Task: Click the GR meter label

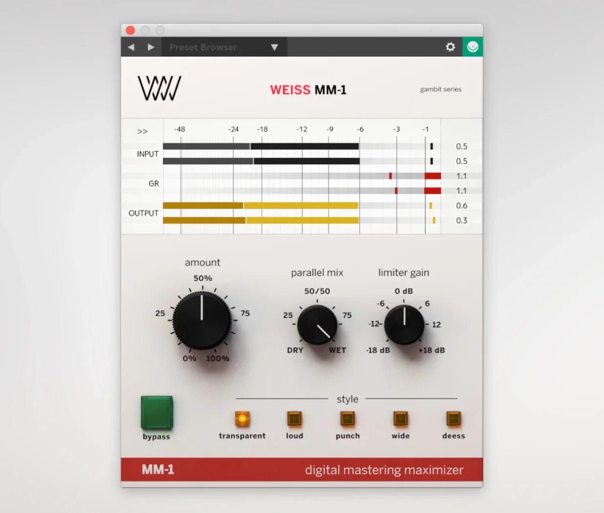Action: pyautogui.click(x=153, y=184)
